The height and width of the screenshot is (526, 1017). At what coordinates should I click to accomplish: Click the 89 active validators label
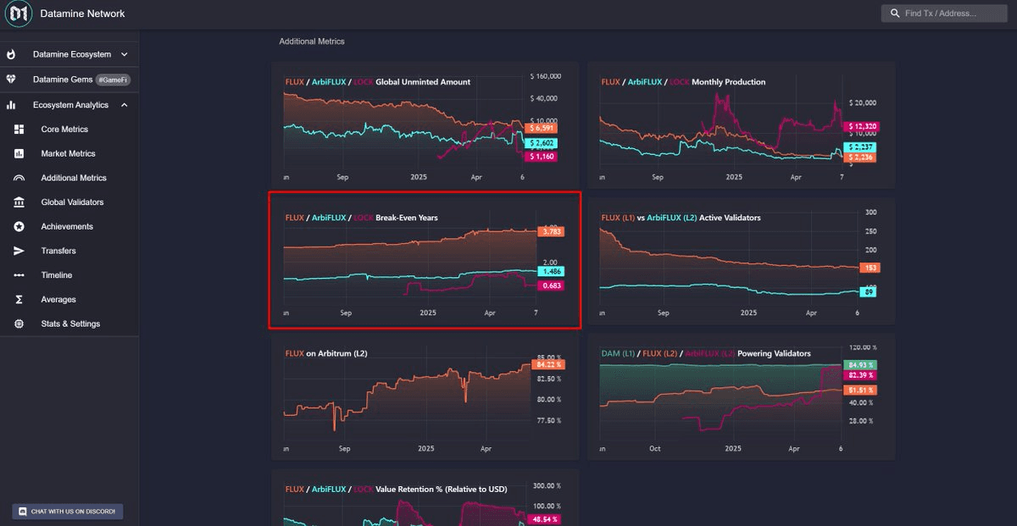click(870, 291)
